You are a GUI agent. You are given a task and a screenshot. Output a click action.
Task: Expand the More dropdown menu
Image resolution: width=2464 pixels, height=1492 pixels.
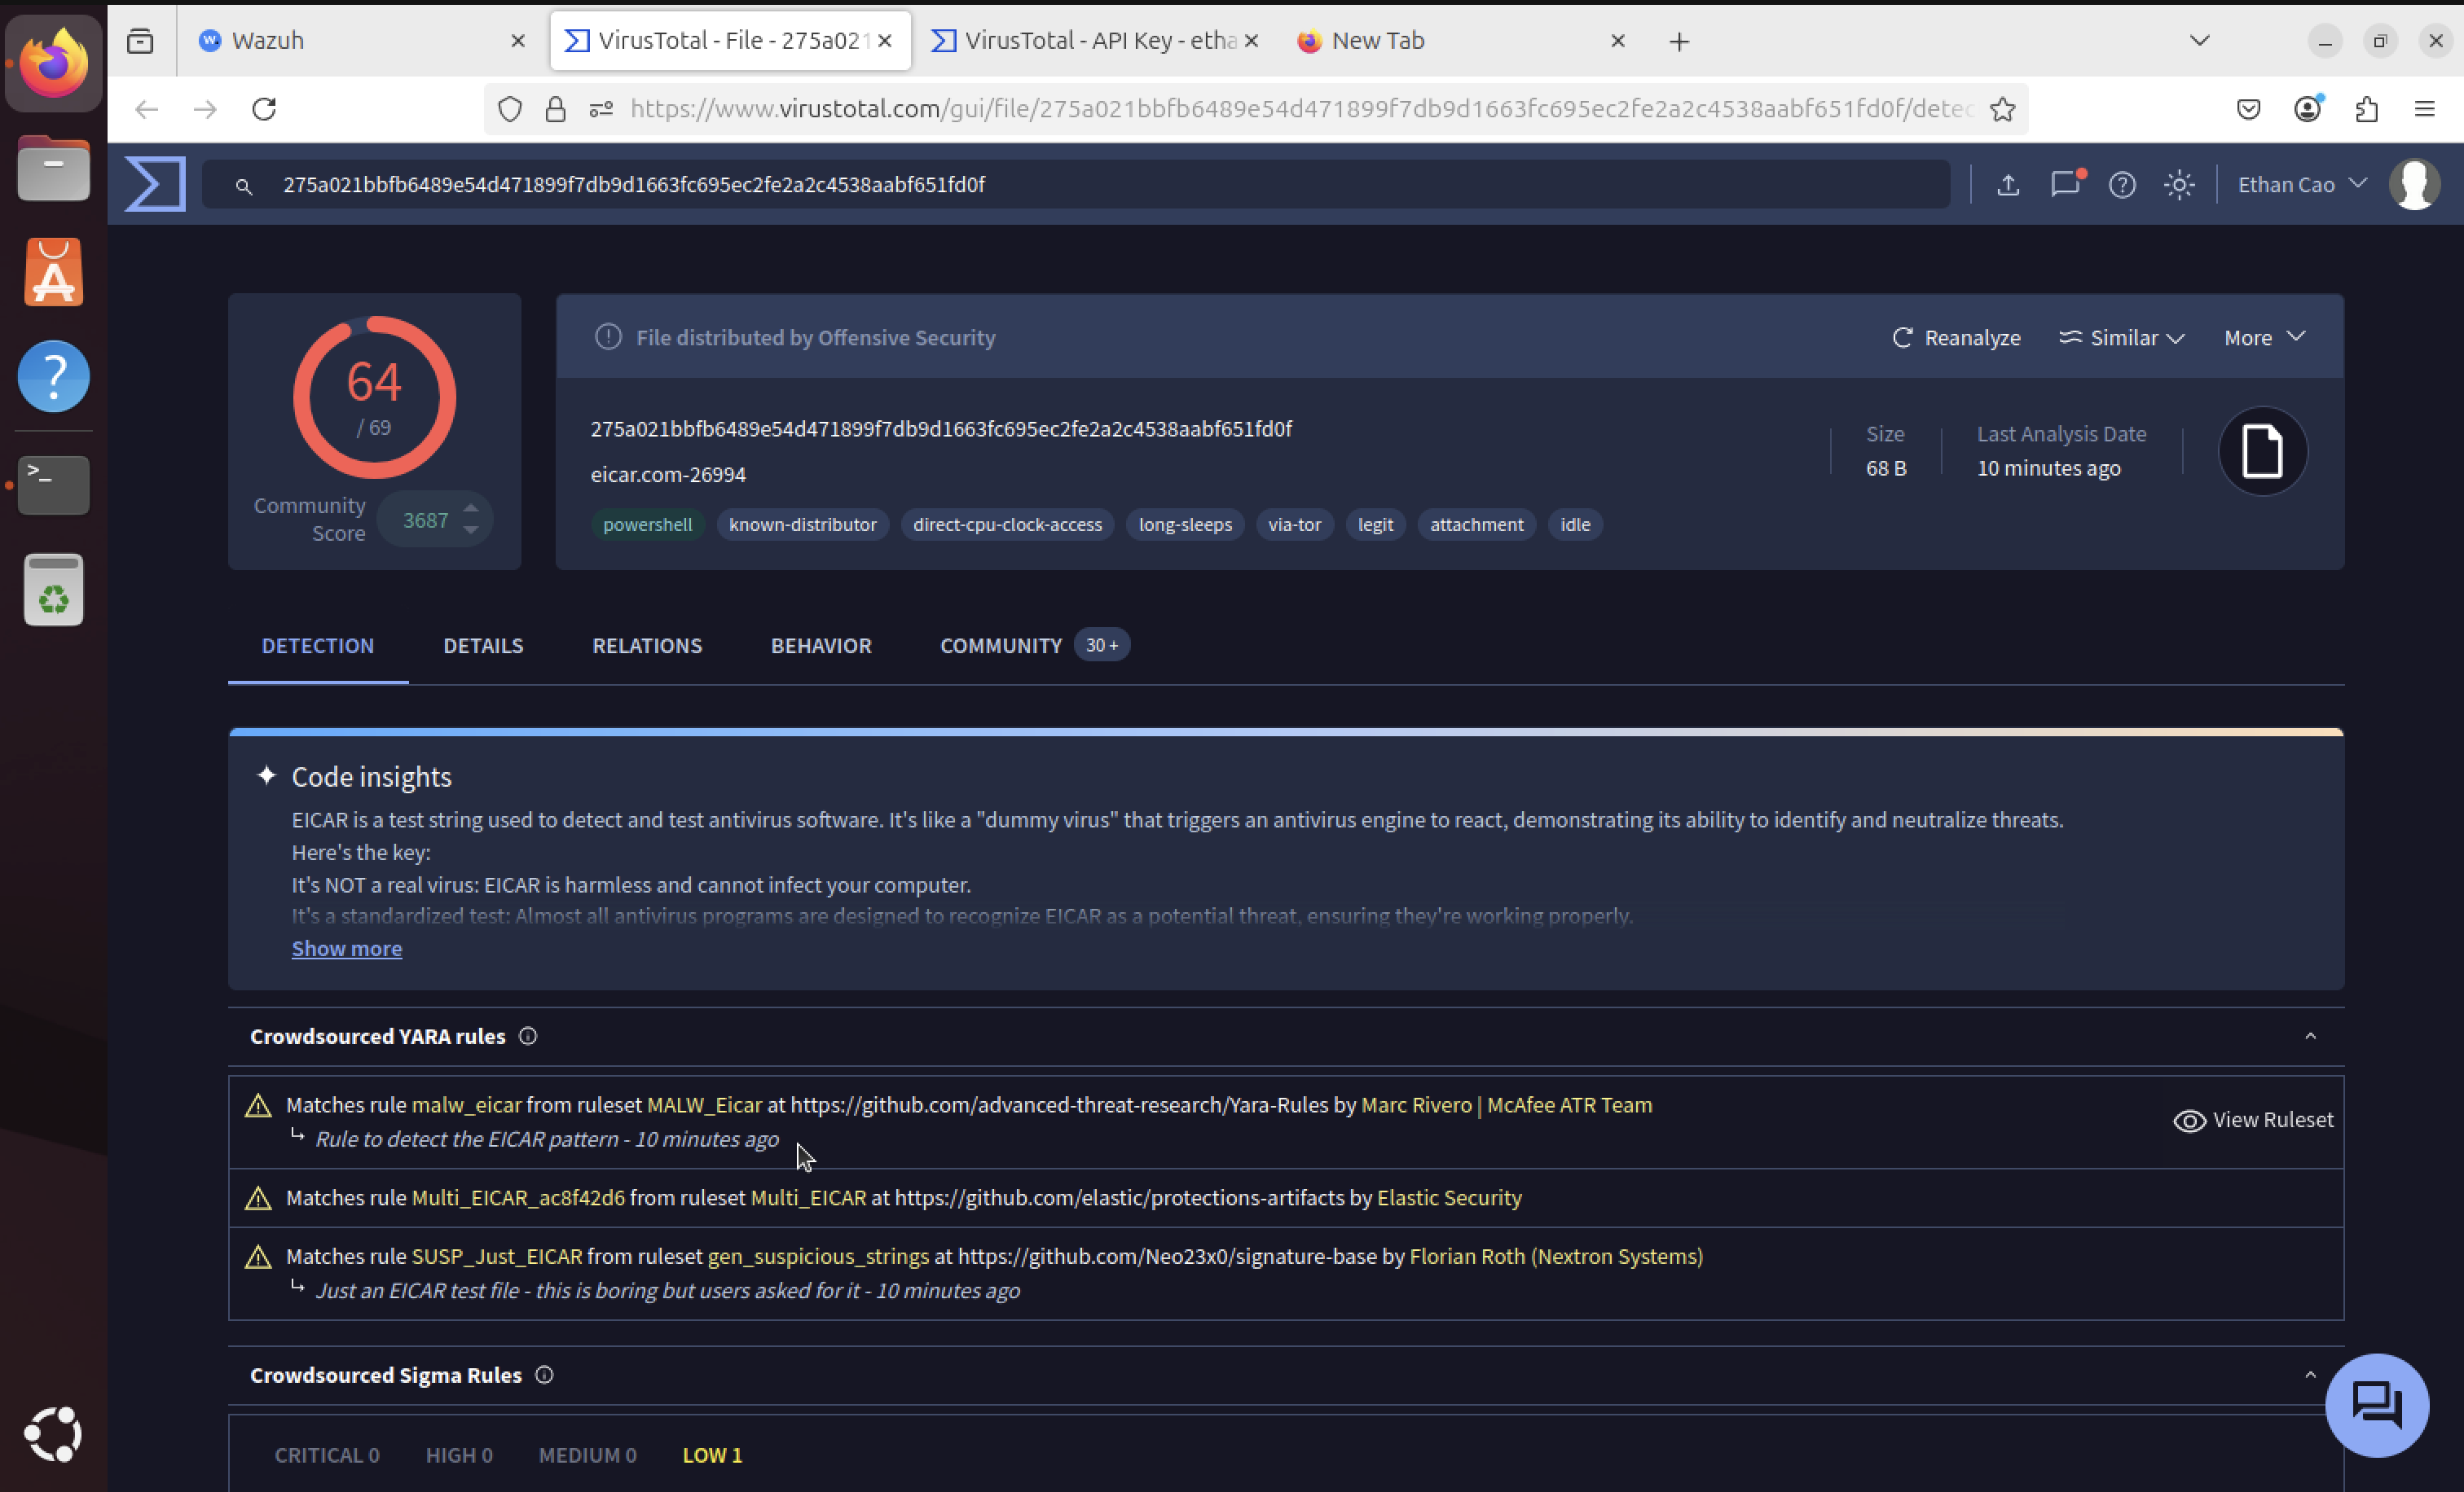pos(2264,338)
